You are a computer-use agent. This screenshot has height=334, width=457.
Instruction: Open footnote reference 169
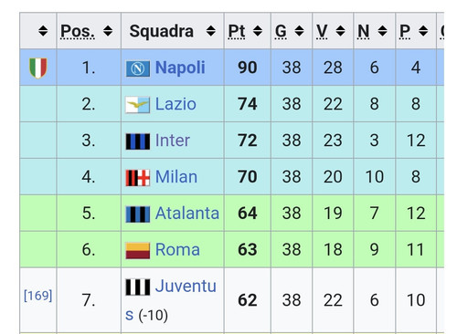point(38,296)
